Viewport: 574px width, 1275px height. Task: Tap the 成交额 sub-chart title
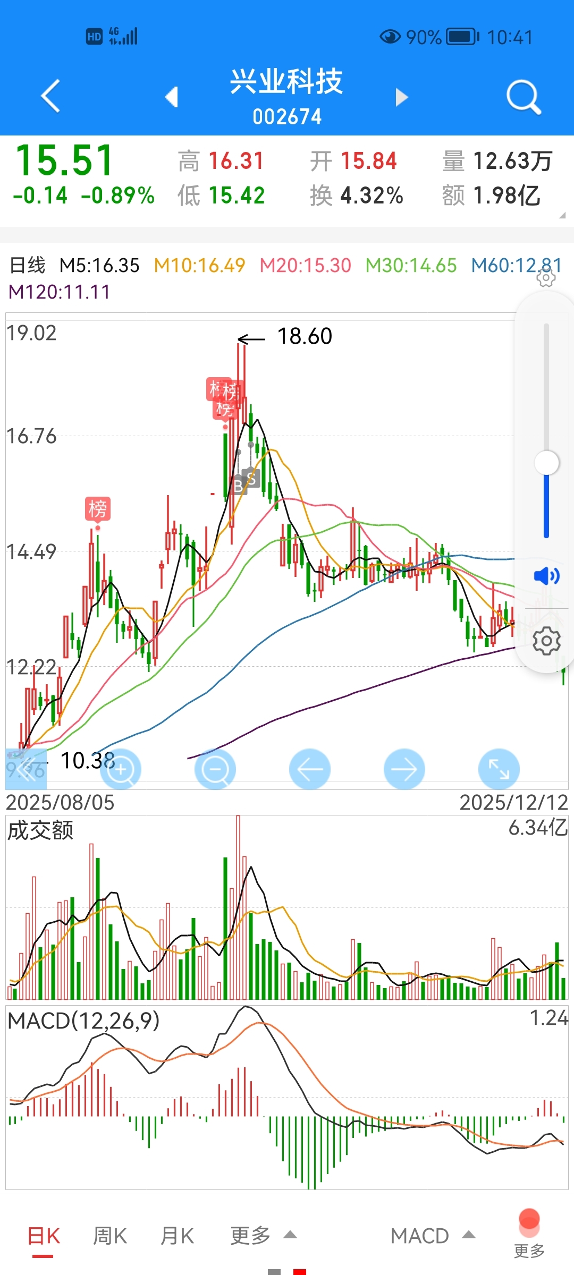[x=40, y=830]
